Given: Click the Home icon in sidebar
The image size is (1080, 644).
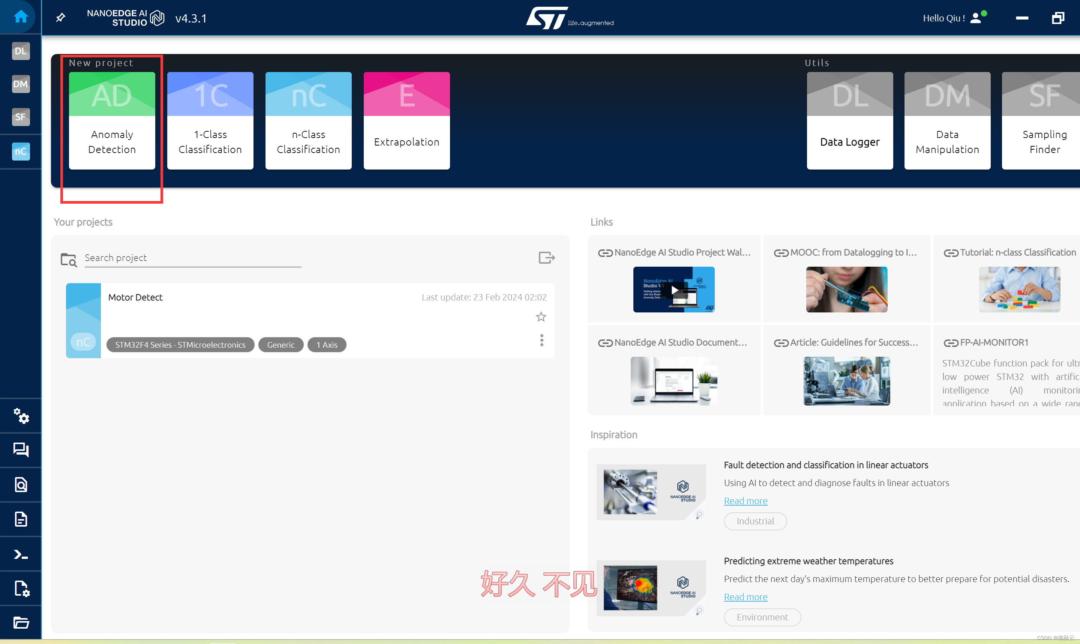Looking at the screenshot, I should pyautogui.click(x=20, y=17).
